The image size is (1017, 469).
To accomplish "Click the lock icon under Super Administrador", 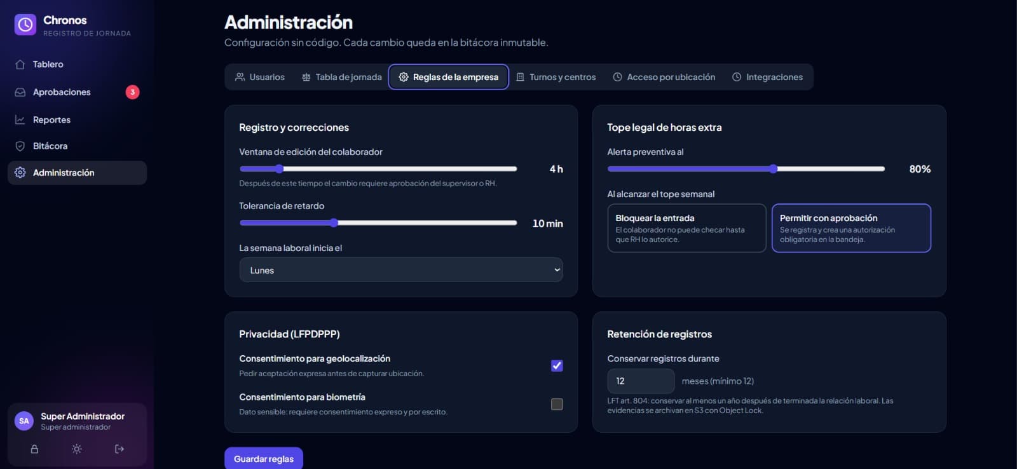I will point(34,449).
